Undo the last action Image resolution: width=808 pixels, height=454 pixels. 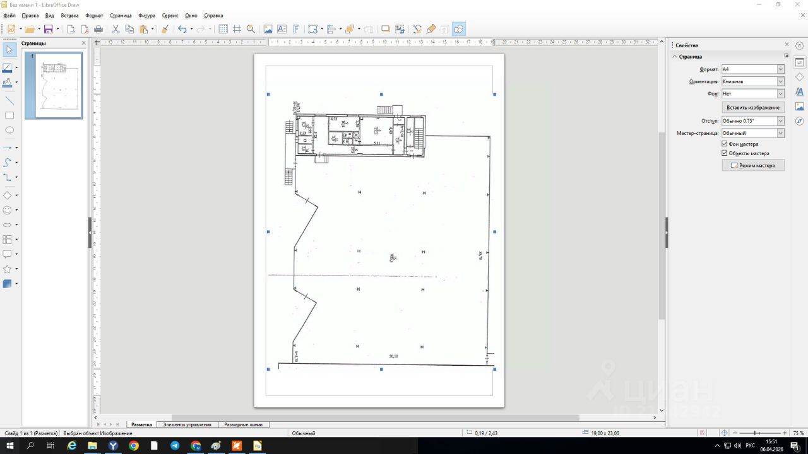(x=182, y=29)
